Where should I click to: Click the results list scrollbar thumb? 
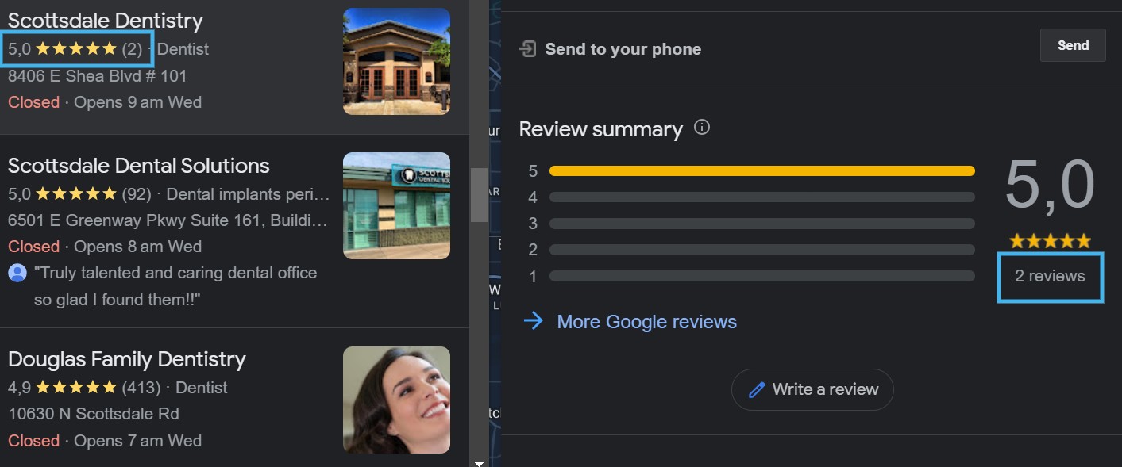[479, 195]
